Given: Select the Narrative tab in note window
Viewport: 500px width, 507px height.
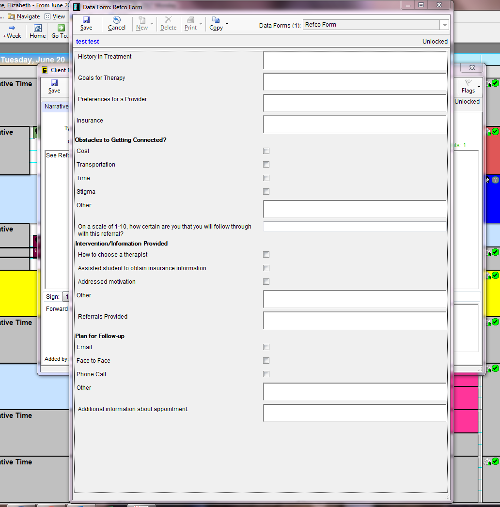Looking at the screenshot, I should [x=56, y=106].
